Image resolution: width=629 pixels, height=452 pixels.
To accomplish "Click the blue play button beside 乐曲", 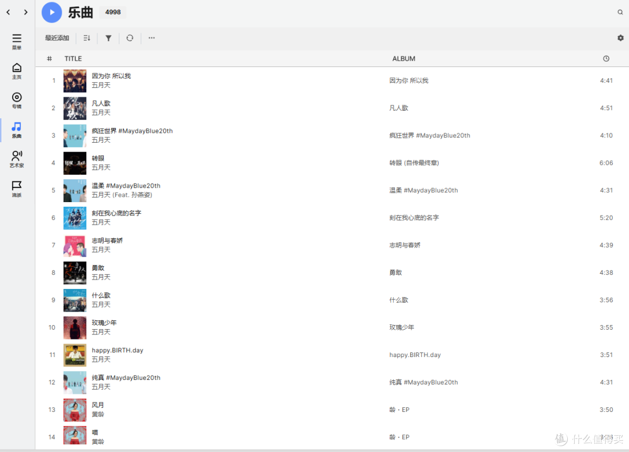I will point(52,12).
